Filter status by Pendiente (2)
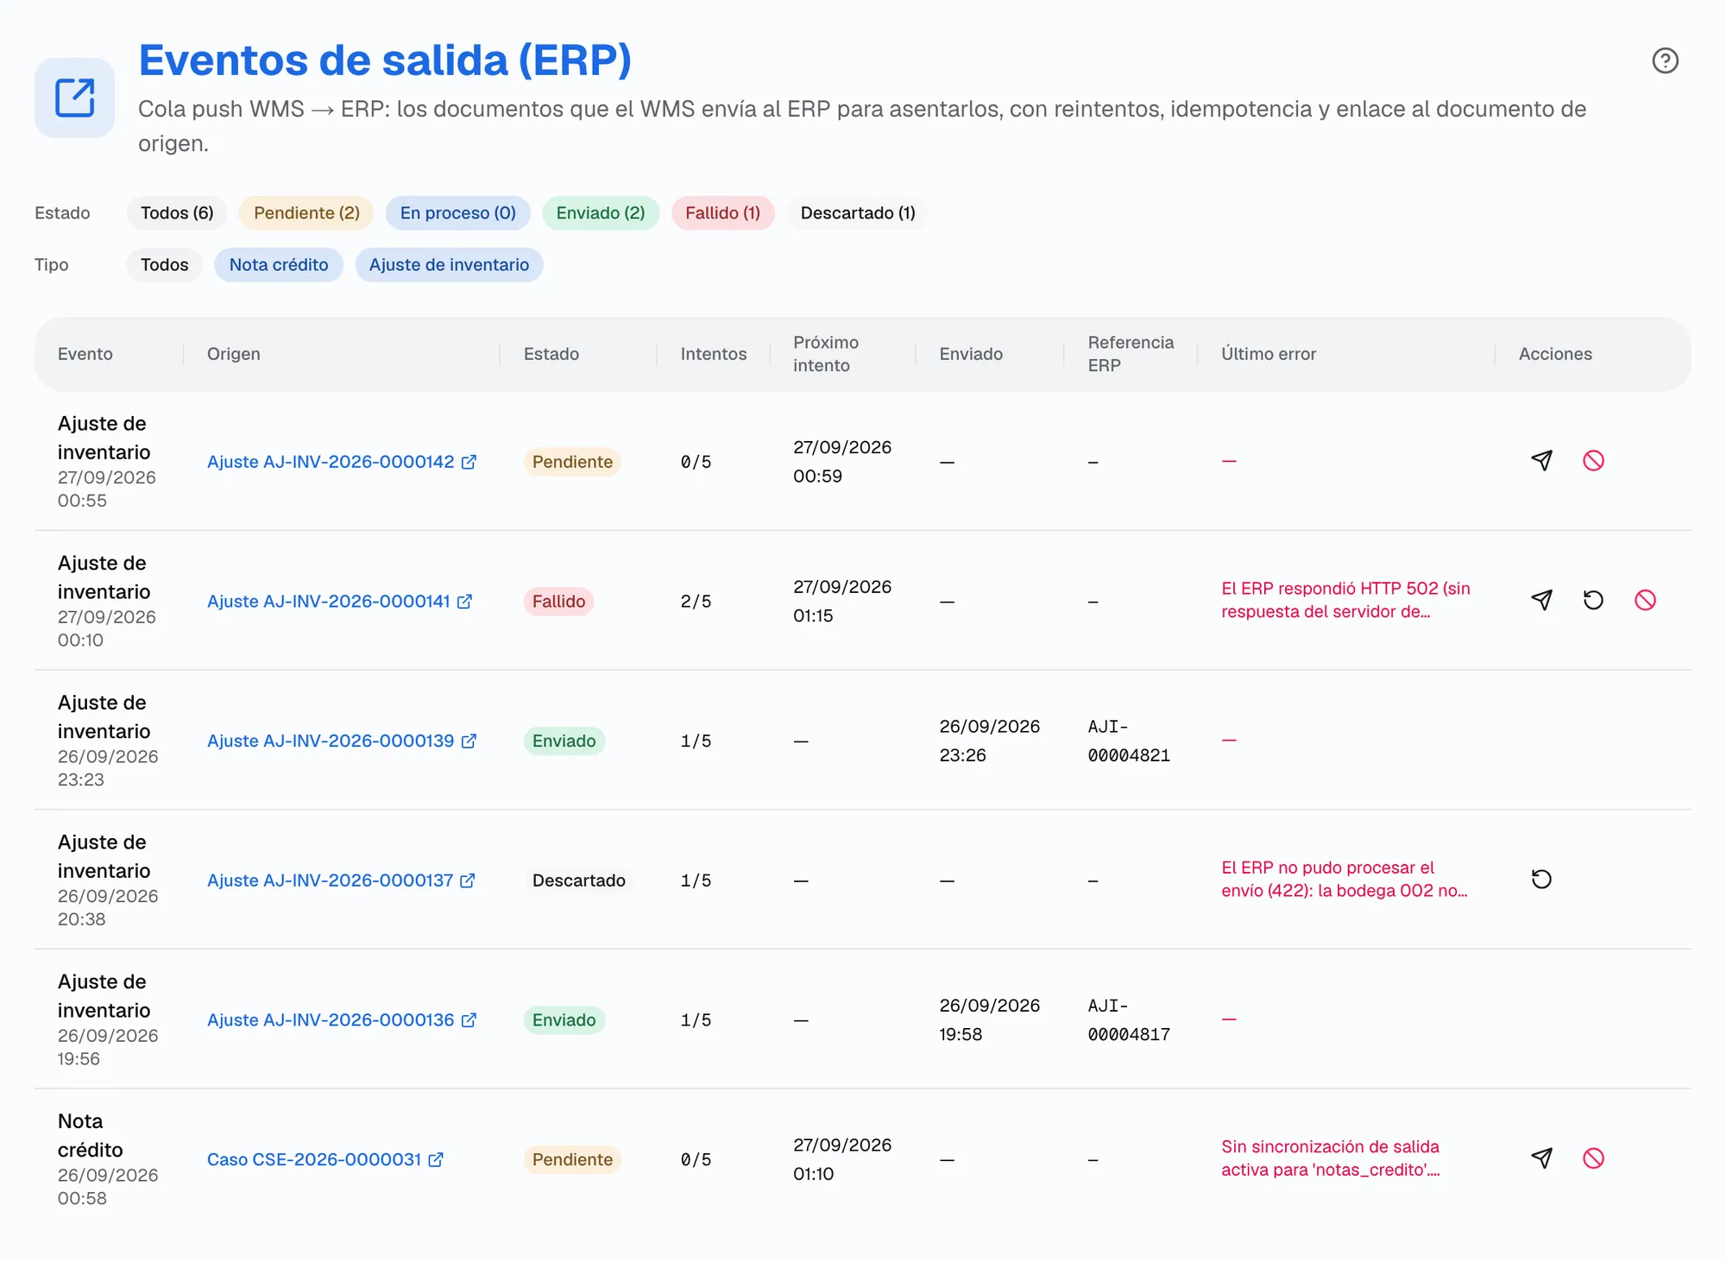Image resolution: width=1726 pixels, height=1262 pixels. click(306, 213)
